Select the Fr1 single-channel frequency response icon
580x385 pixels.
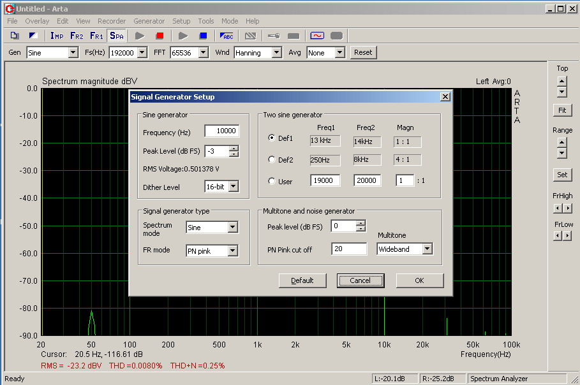[x=96, y=36]
